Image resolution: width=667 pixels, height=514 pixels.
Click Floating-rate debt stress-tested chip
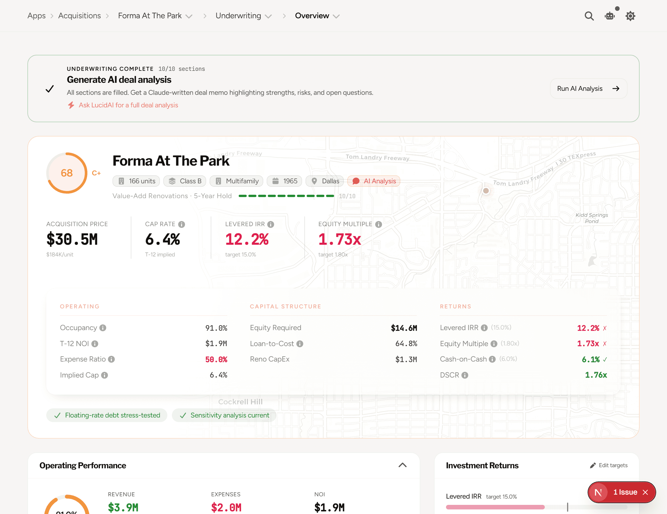tap(107, 415)
